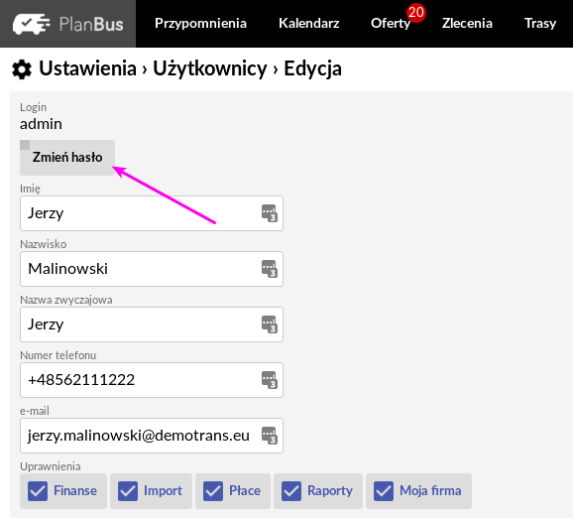The width and height of the screenshot is (573, 518).
Task: Click the PlanBus bus logo icon
Action: [x=32, y=24]
